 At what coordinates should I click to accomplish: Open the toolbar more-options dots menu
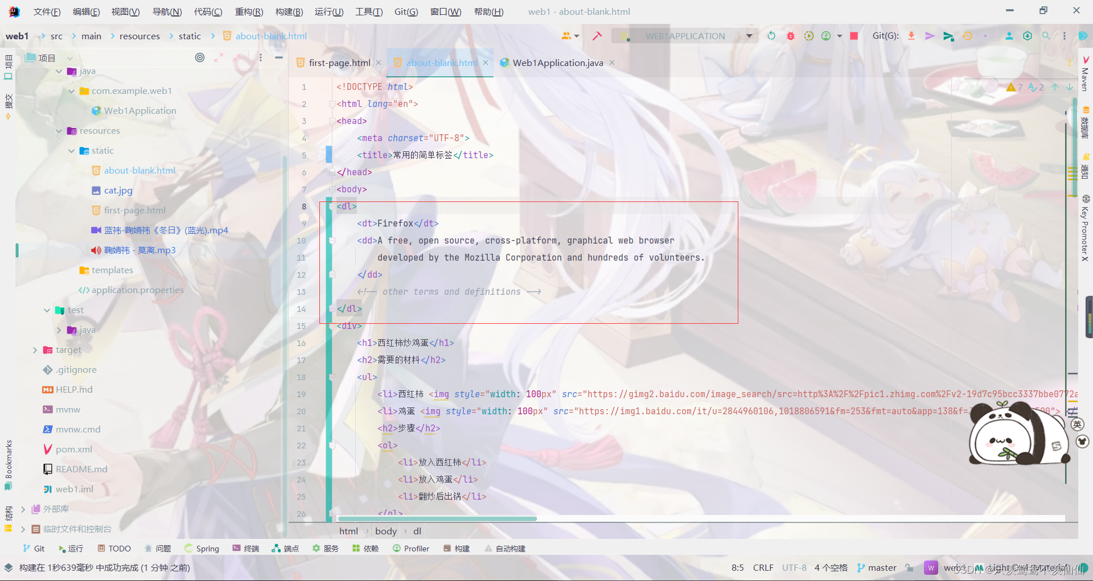[1064, 36]
